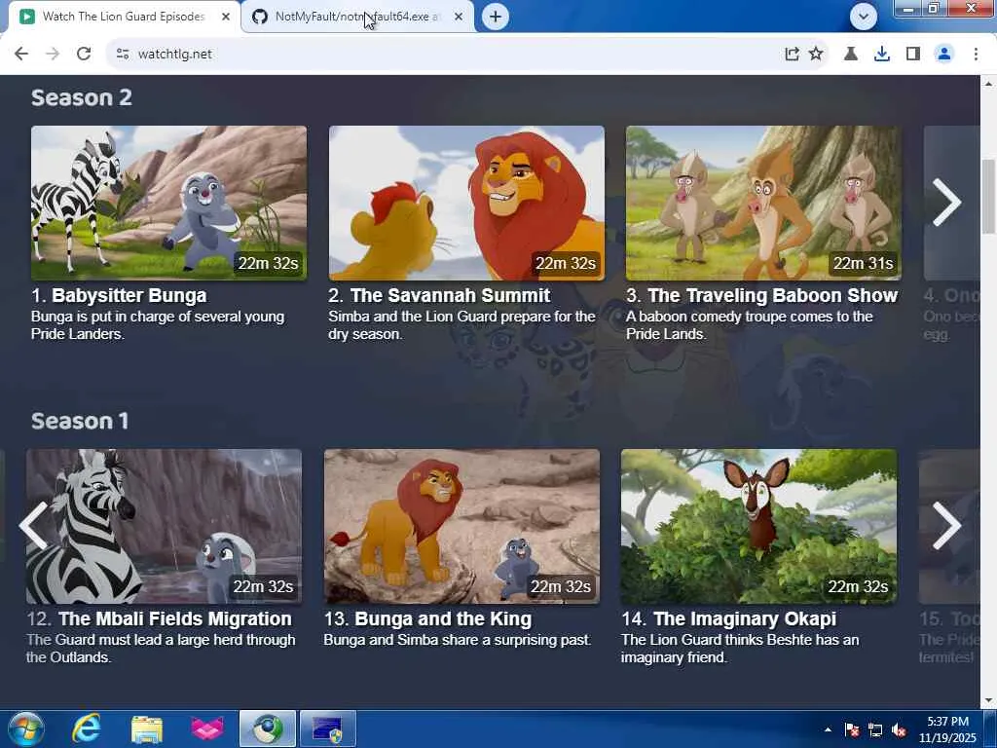Image resolution: width=997 pixels, height=748 pixels.
Task: Open the Chrome three-dot menu
Action: [976, 55]
